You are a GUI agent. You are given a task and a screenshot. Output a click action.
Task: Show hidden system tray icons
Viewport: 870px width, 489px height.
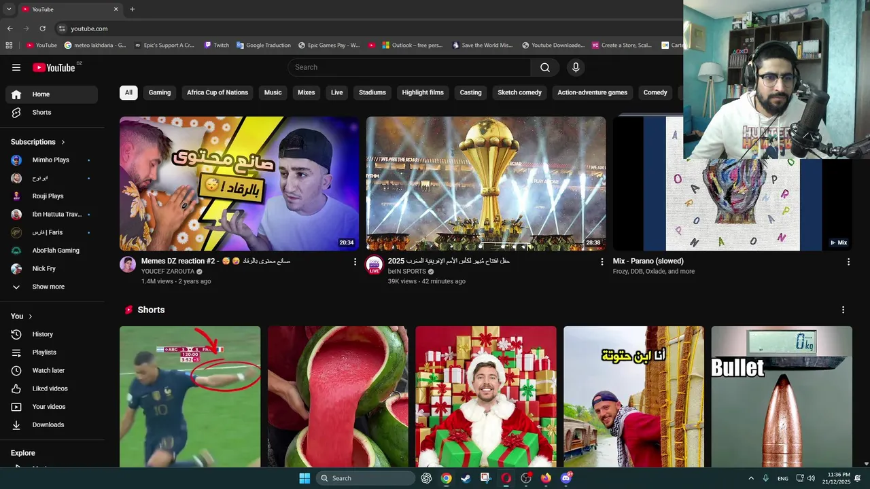751,478
